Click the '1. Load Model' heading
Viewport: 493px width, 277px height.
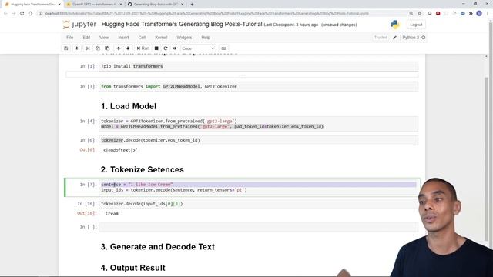click(129, 106)
